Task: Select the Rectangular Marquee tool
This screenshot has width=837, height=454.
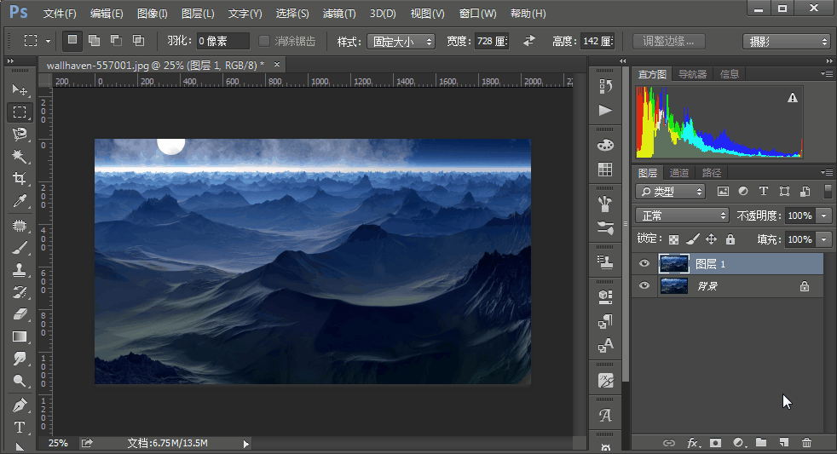Action: click(x=20, y=112)
